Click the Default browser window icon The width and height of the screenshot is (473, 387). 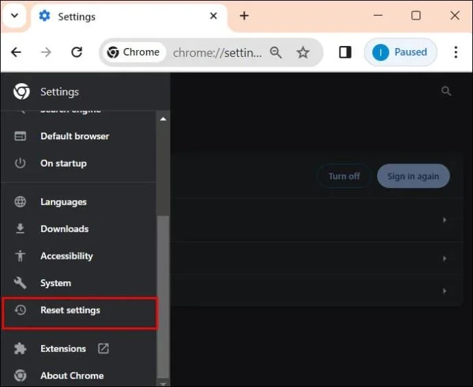point(20,136)
